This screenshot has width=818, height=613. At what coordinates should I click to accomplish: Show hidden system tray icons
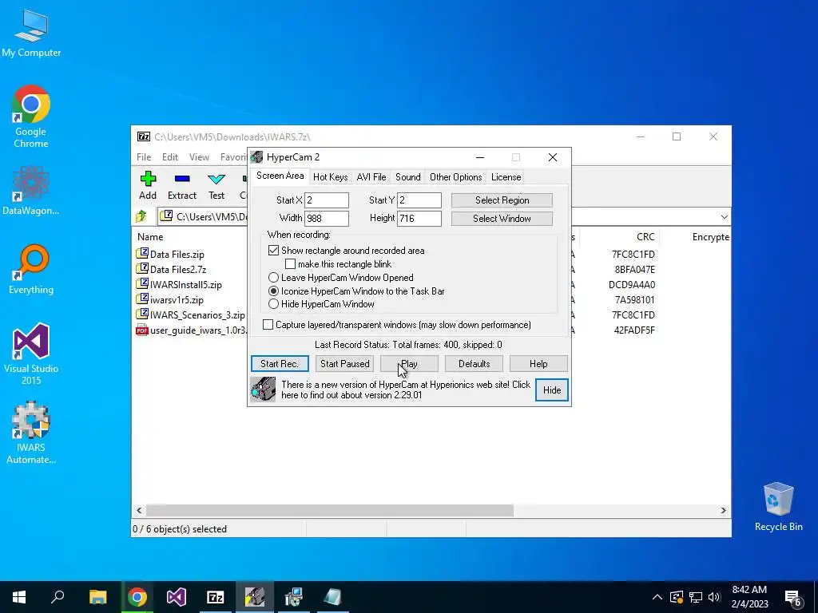point(657,597)
